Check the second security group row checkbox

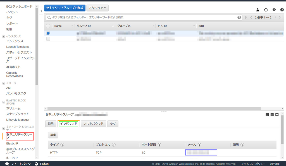48,39
